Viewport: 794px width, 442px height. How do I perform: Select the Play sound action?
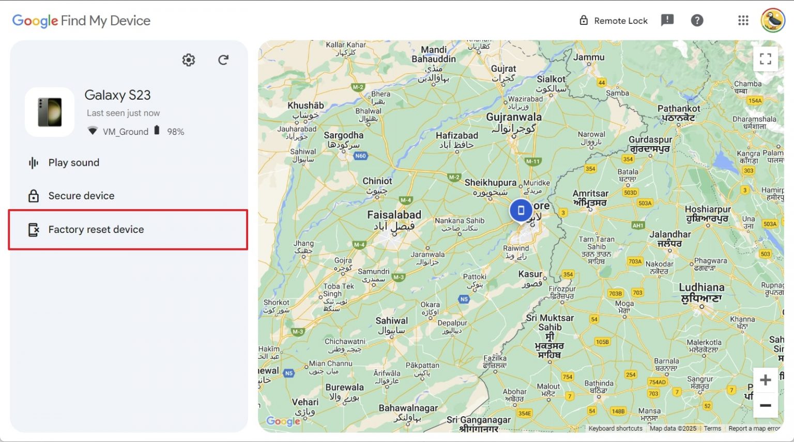click(73, 163)
